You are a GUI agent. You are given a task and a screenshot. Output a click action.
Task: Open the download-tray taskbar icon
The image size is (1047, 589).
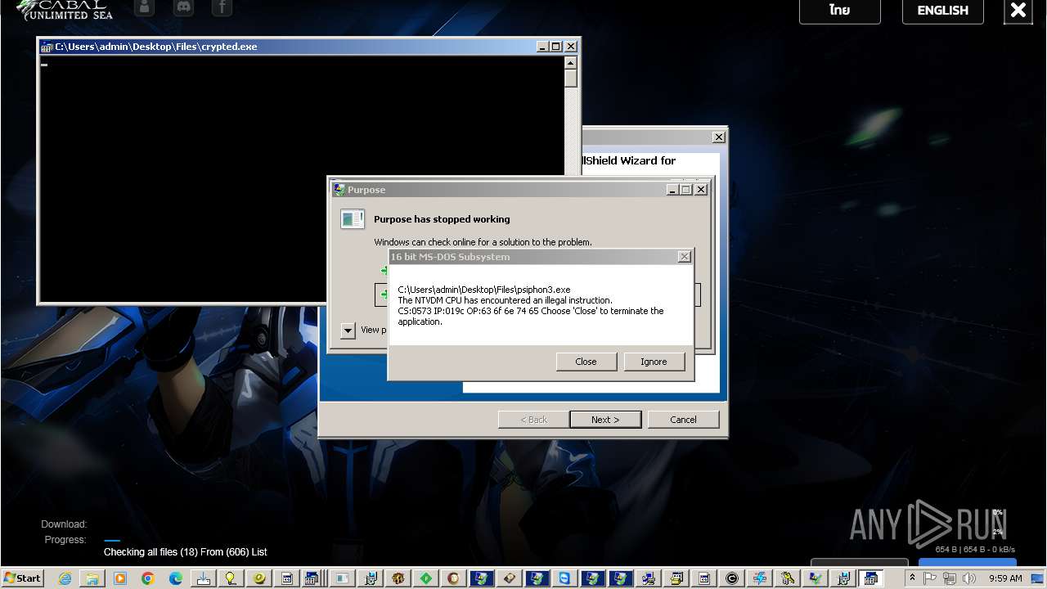pyautogui.click(x=204, y=578)
